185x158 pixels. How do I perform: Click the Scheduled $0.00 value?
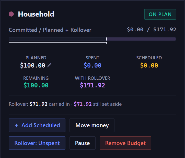pos(149,65)
